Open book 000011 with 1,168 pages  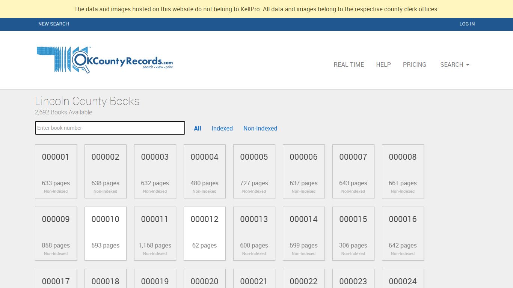tap(155, 234)
